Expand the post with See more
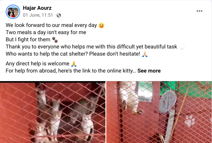Screen dimensions: 212x143 pyautogui.click(x=149, y=71)
